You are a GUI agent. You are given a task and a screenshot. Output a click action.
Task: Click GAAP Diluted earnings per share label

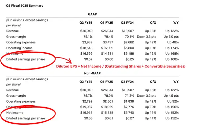point(26,59)
